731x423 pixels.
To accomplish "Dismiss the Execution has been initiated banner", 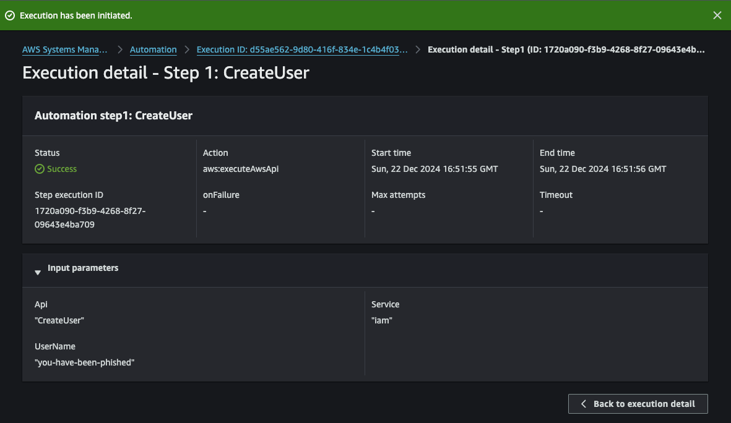I will point(717,15).
